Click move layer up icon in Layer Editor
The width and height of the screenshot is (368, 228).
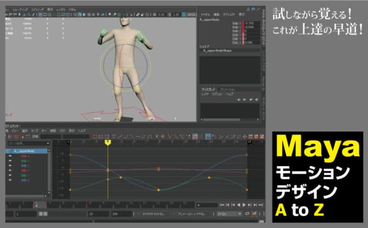239,99
